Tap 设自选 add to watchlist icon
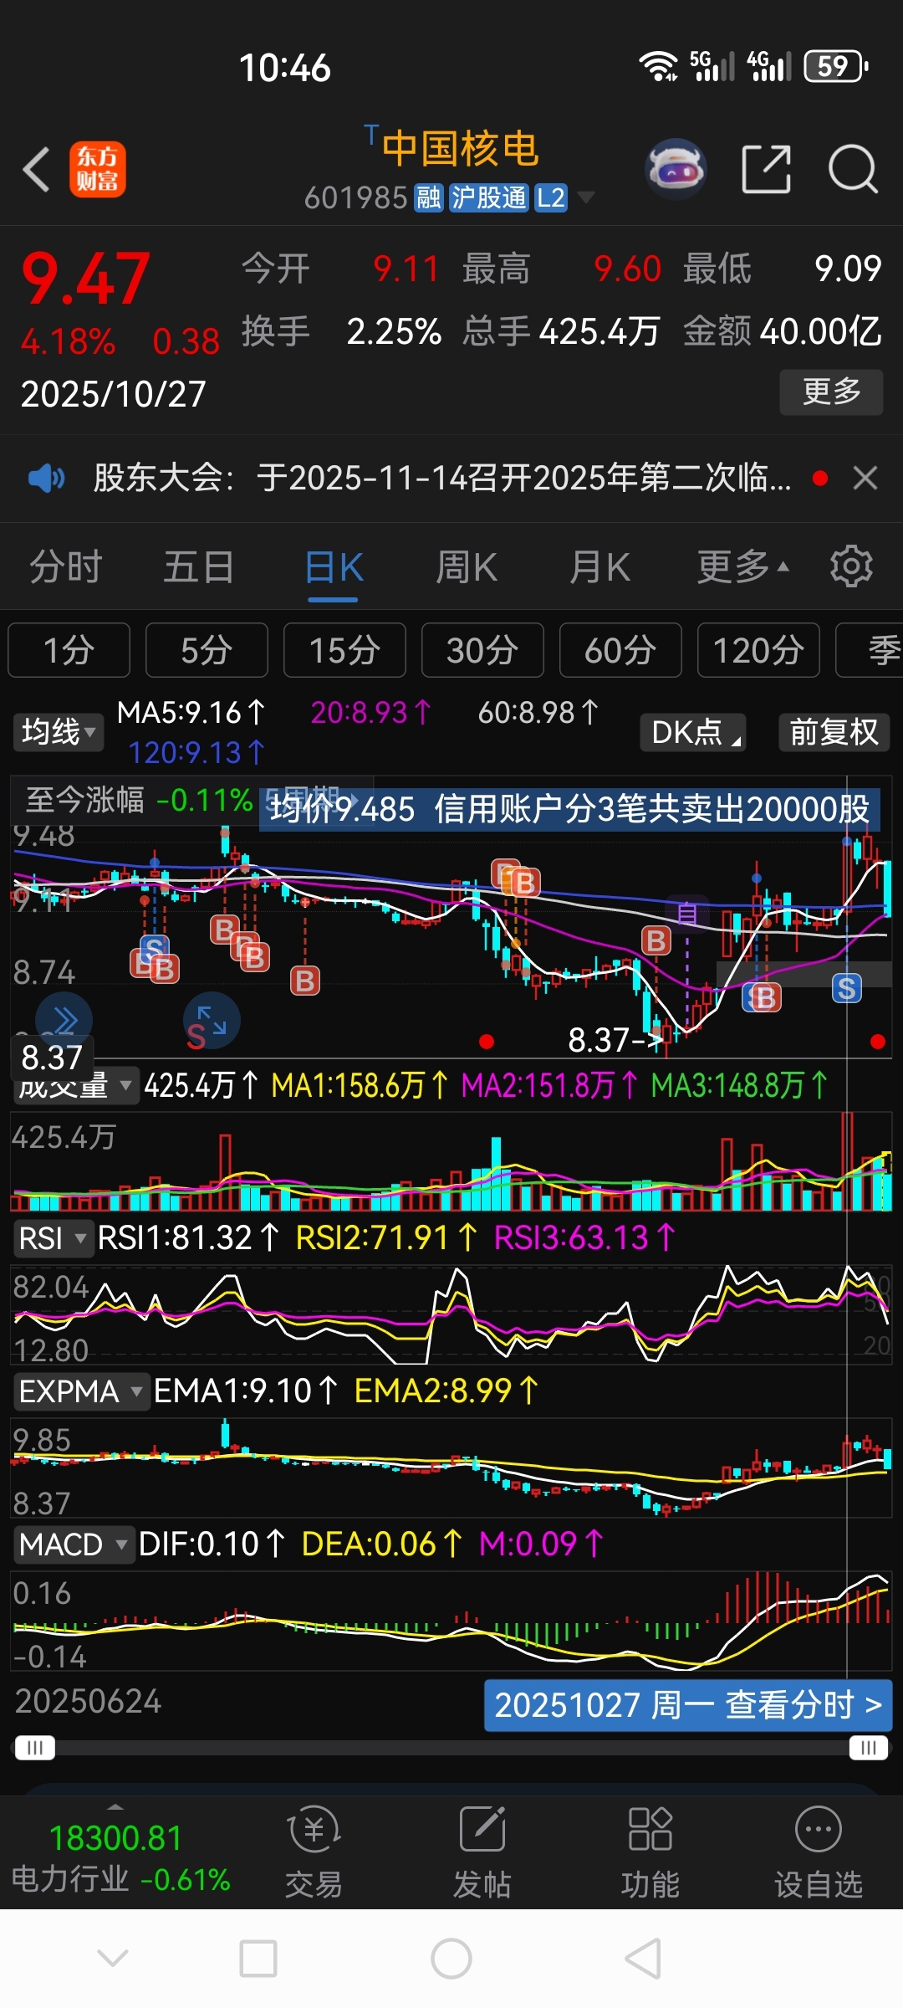903x2008 pixels. pyautogui.click(x=818, y=1850)
